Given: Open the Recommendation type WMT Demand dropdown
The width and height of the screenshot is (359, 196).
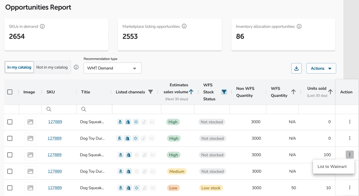Looking at the screenshot, I should (x=113, y=68).
